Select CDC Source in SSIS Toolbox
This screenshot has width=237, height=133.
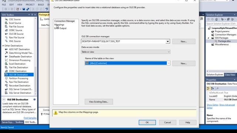coord(14,19)
